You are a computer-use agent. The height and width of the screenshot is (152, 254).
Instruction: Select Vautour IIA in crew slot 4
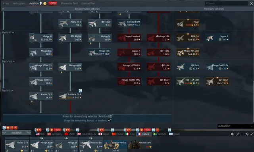[91, 144]
